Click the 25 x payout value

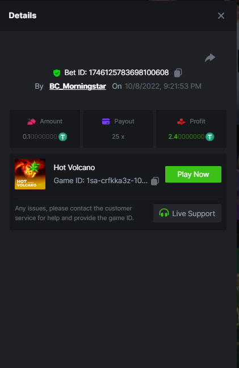coord(118,137)
